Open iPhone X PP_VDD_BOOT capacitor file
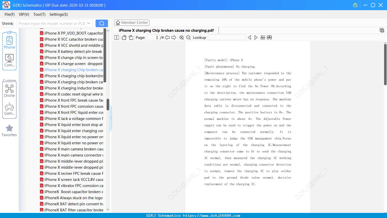Screen dimensions: 387x218 71,33
